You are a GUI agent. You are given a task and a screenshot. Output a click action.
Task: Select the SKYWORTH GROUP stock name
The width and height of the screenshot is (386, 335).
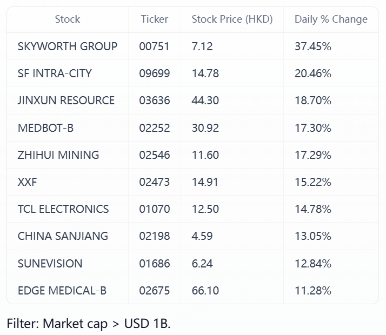[68, 46]
